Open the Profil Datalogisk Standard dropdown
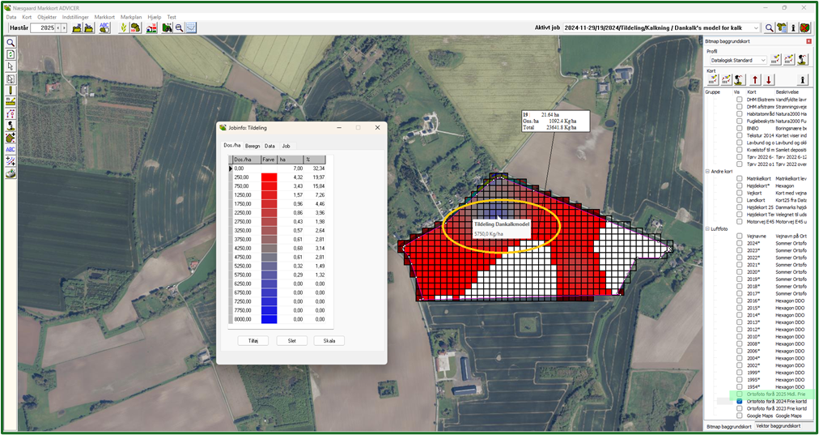Screen dimensions: 819x435 (x=762, y=60)
